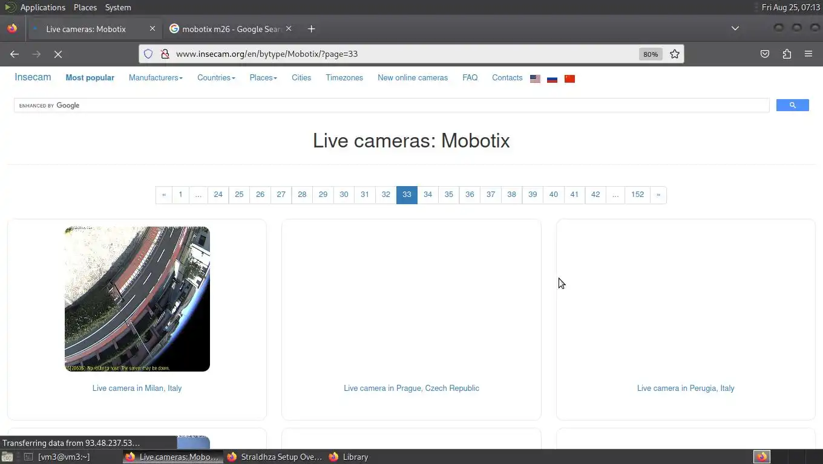823x464 pixels.
Task: Open the System menu
Action: (118, 7)
